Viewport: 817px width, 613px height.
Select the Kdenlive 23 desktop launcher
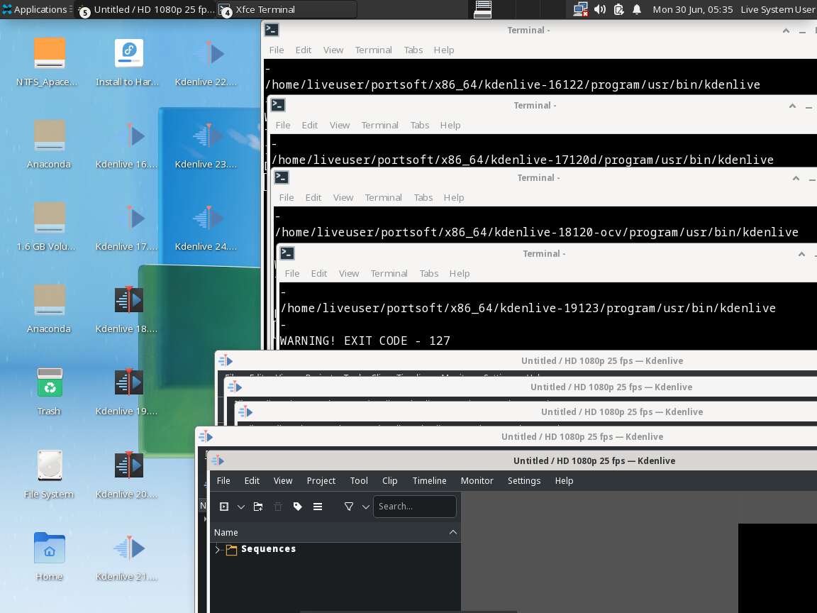pos(207,144)
